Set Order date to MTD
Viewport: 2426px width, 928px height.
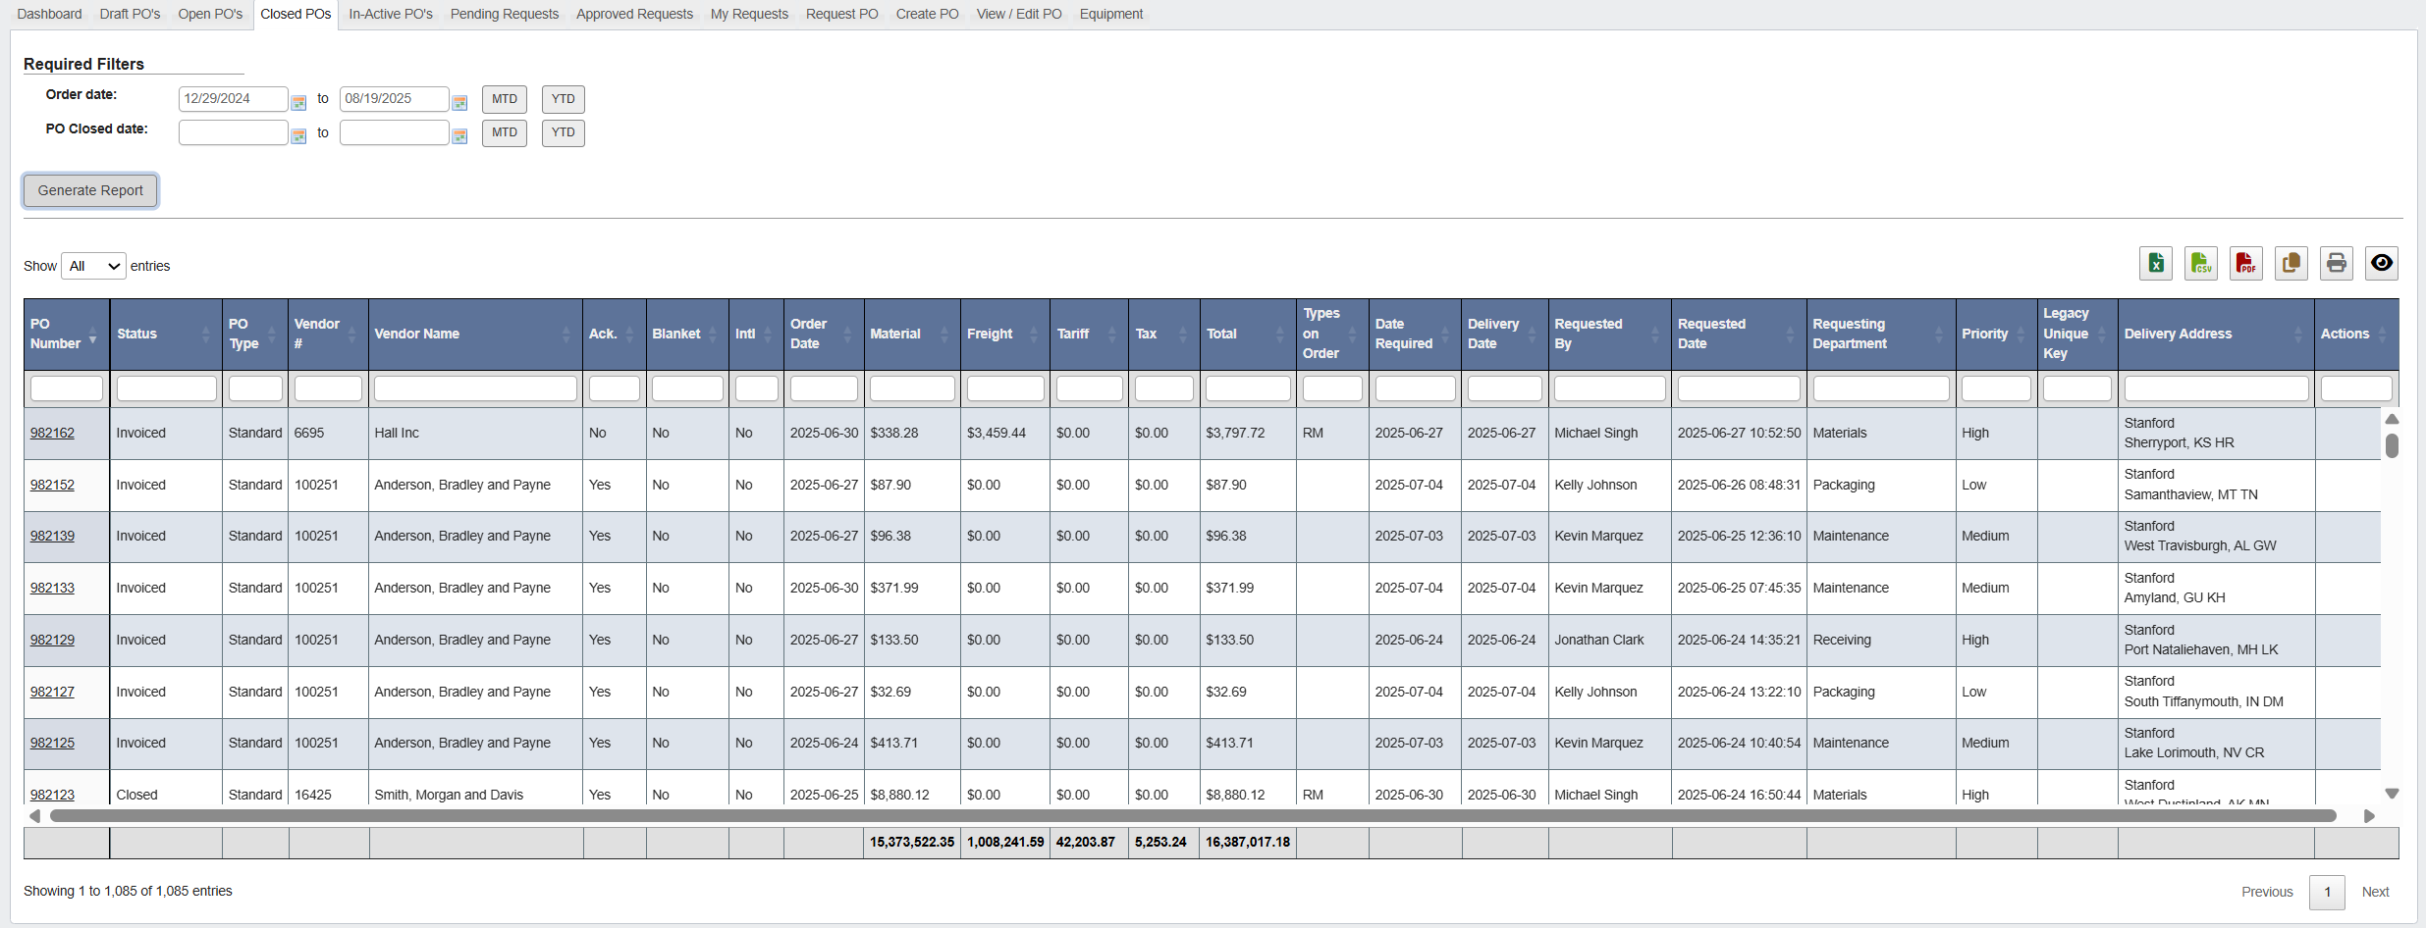point(505,99)
